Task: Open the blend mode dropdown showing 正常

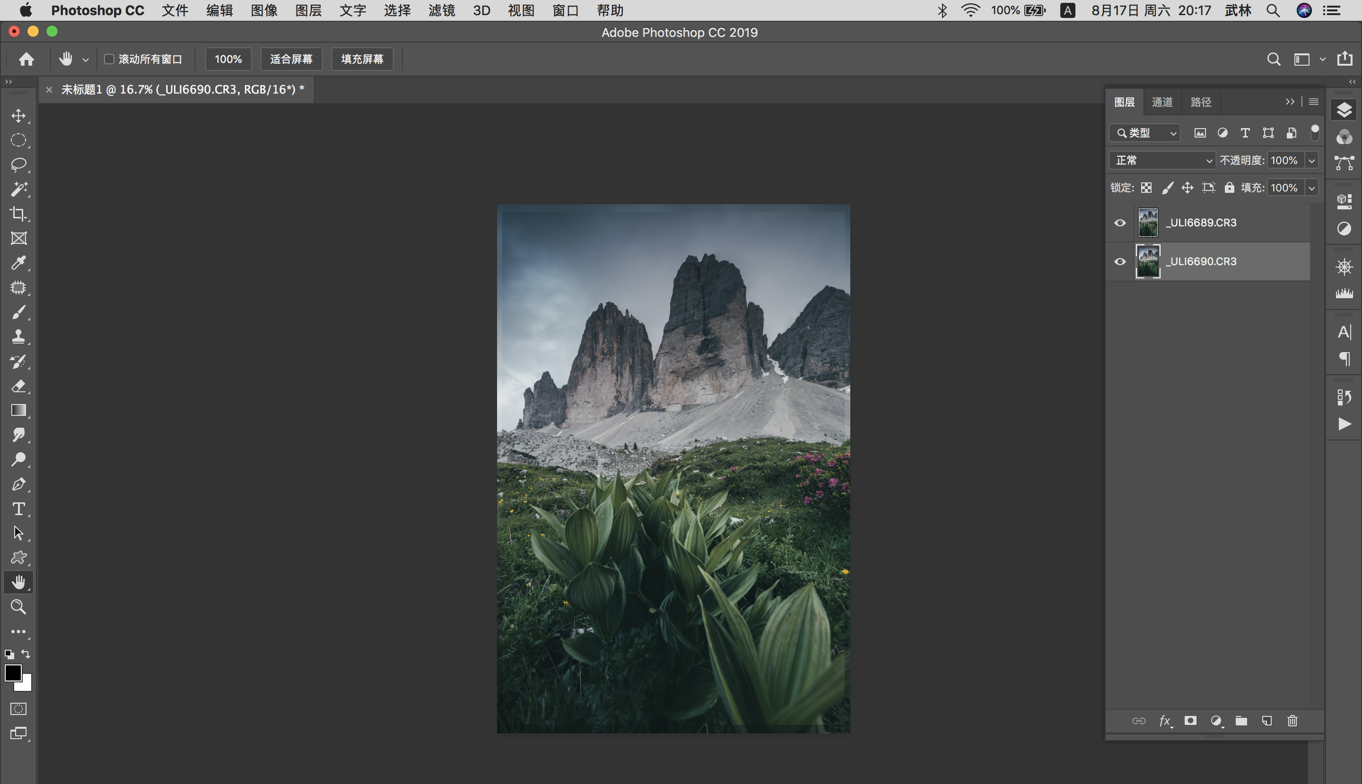Action: coord(1162,161)
